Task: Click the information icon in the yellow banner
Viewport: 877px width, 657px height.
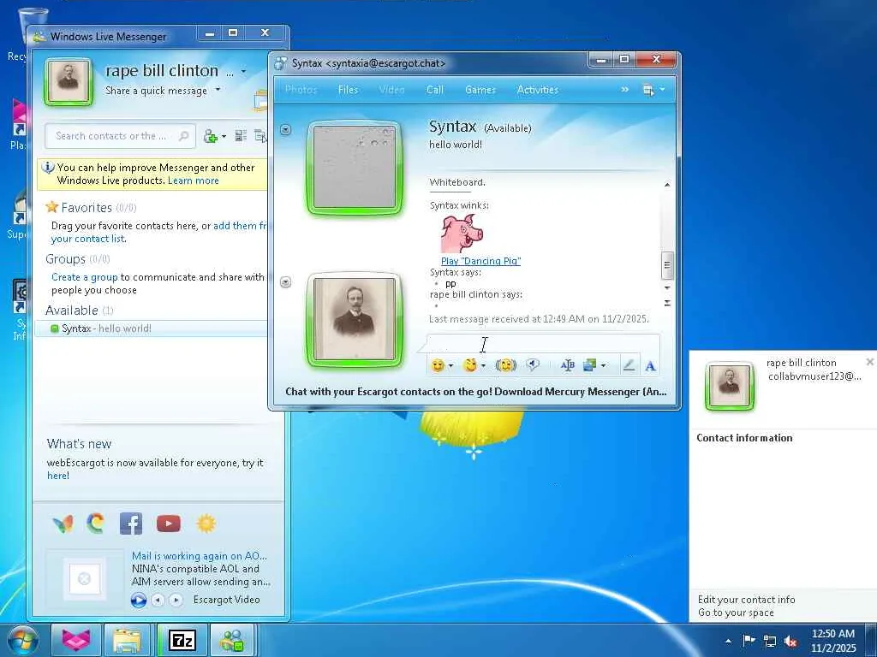Action: [48, 167]
